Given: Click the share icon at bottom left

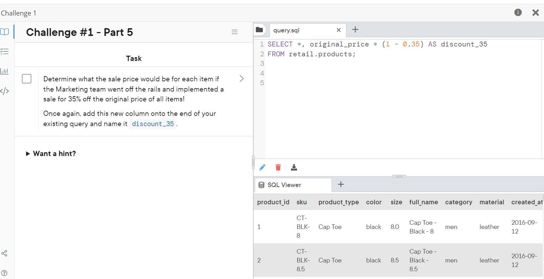Looking at the screenshot, I should click(x=5, y=253).
